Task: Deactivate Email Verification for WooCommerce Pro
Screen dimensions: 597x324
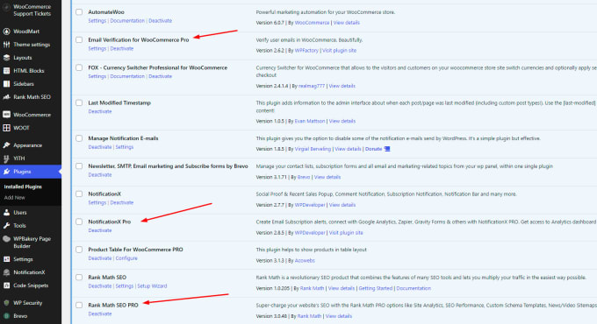Action: click(122, 49)
